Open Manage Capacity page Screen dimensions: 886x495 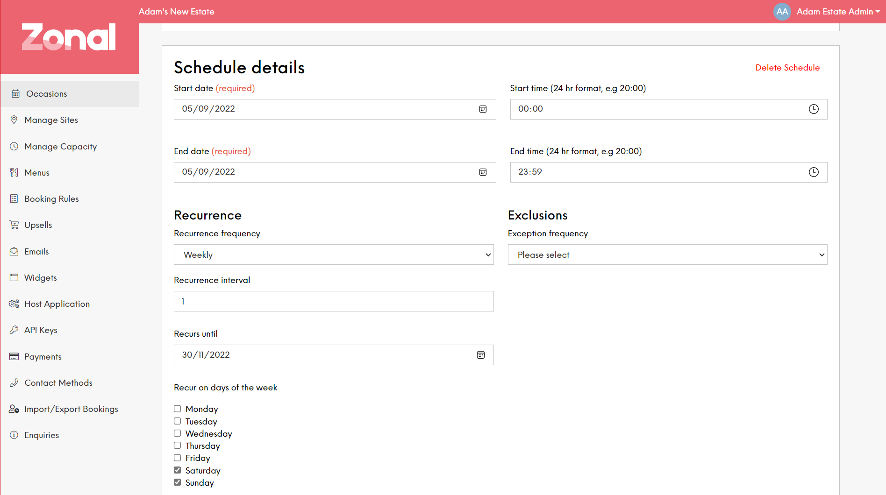[x=60, y=147]
